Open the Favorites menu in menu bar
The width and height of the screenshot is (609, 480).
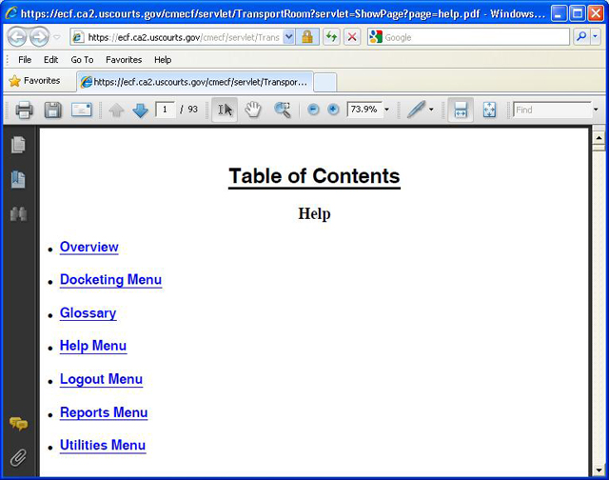tap(124, 59)
